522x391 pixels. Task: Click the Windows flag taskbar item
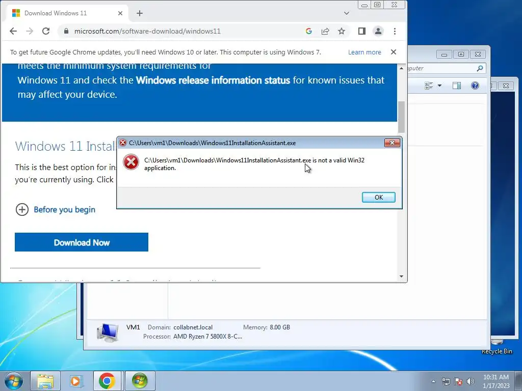coord(140,381)
